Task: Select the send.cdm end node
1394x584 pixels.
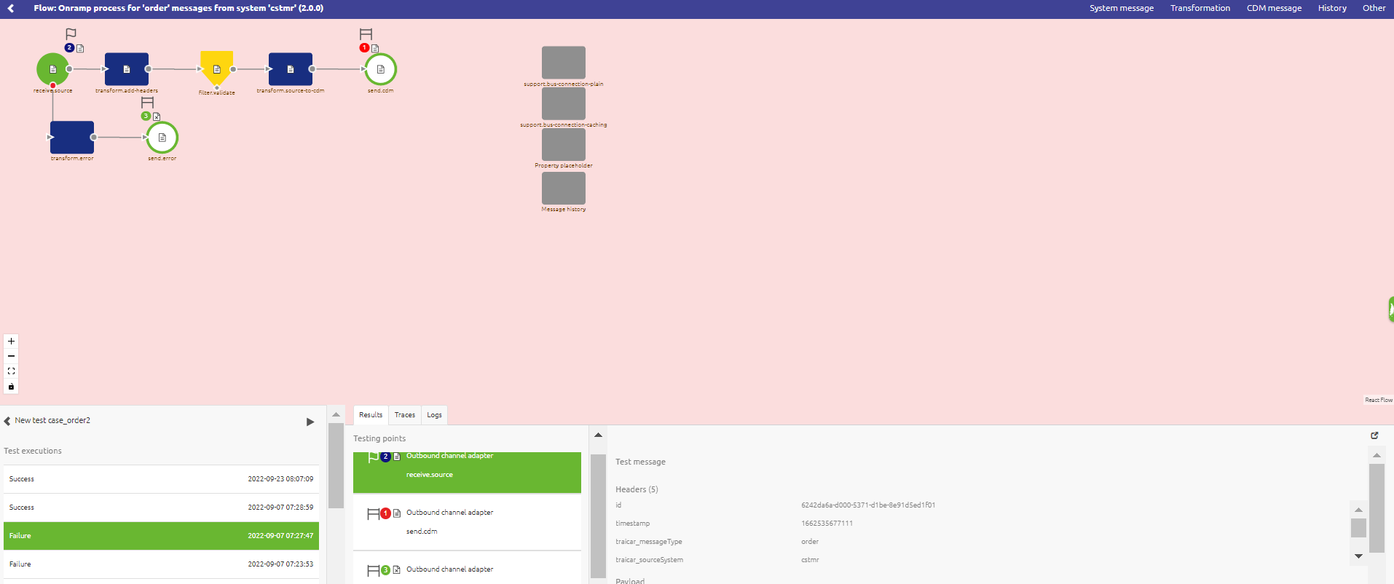Action: pyautogui.click(x=380, y=69)
